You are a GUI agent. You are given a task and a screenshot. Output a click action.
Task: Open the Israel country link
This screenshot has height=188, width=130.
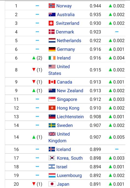point(62,167)
